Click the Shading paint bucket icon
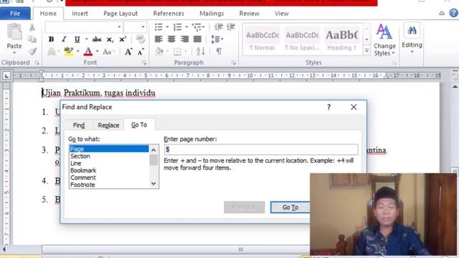The image size is (459, 258). pos(159,52)
